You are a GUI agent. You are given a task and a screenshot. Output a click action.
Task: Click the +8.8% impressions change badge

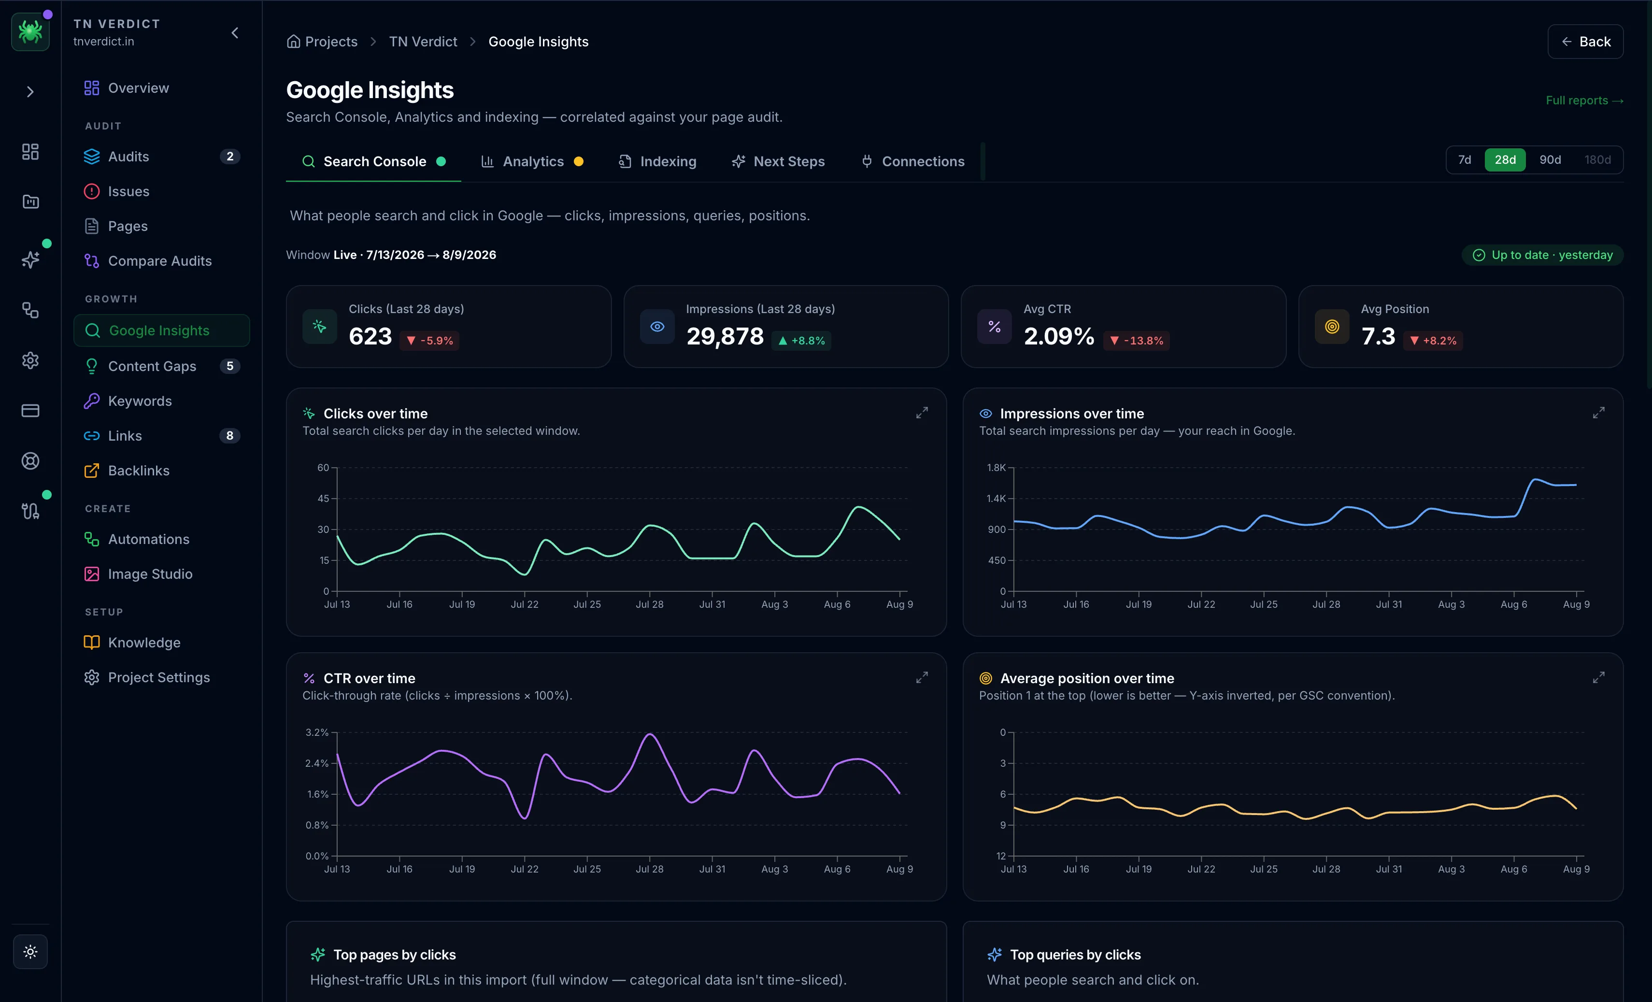801,341
